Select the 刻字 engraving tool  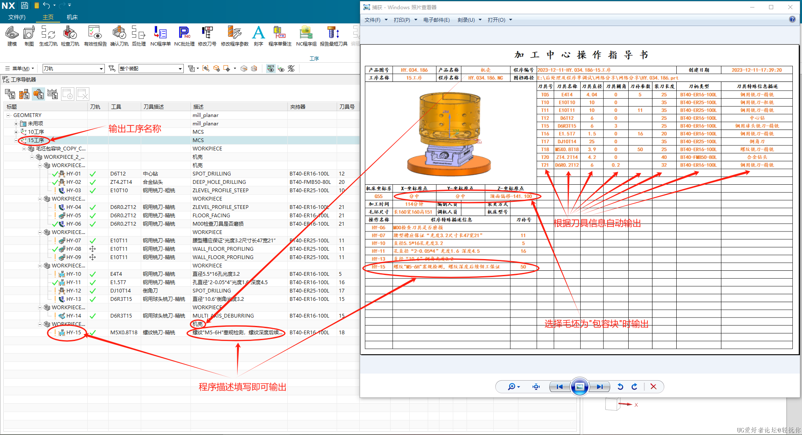(259, 36)
